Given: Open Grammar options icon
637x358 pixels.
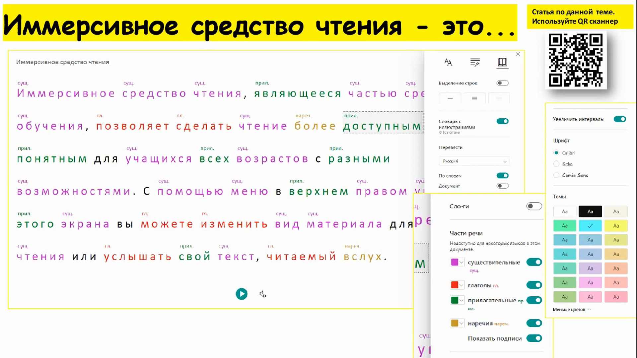Looking at the screenshot, I should point(475,62).
